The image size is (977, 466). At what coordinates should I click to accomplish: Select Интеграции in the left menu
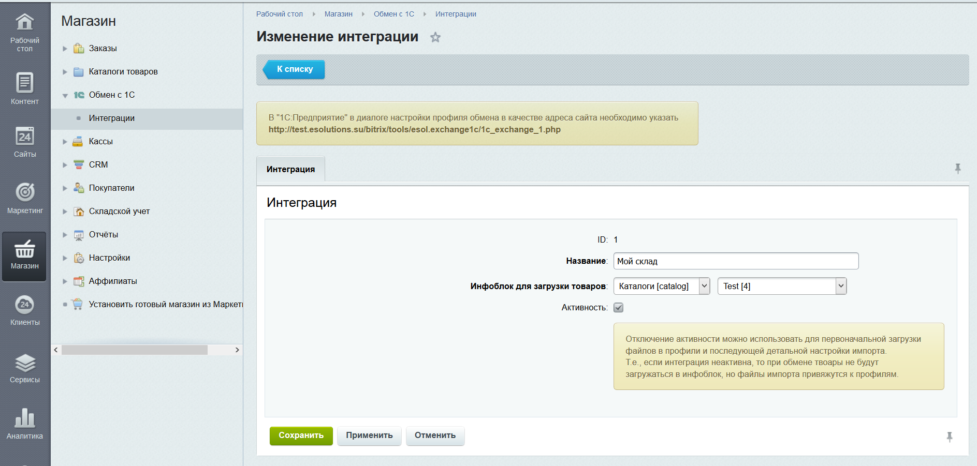[x=112, y=118]
